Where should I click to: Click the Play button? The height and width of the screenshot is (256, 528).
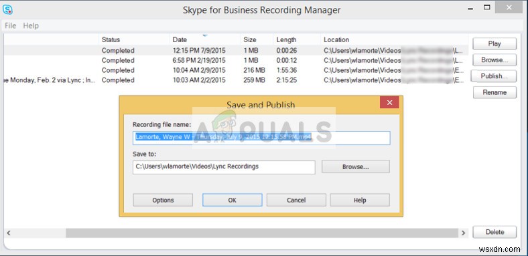(x=494, y=43)
